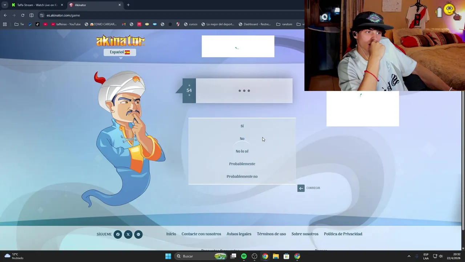Image resolution: width=465 pixels, height=262 pixels.
Task: Open the 'taffeiras - YouTube' bookmark
Action: click(x=66, y=24)
